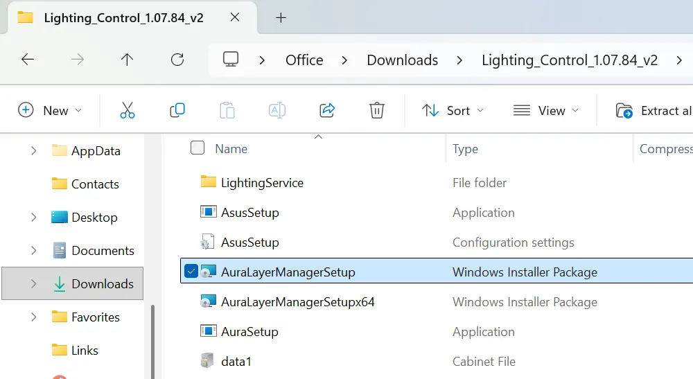Go to Office in the breadcrumb path
The width and height of the screenshot is (693, 379).
(x=304, y=60)
